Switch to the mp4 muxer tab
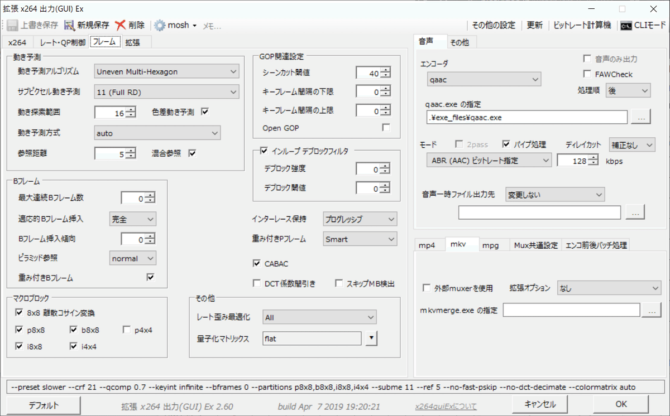Viewport: 670px width, 416px height. pyautogui.click(x=430, y=245)
